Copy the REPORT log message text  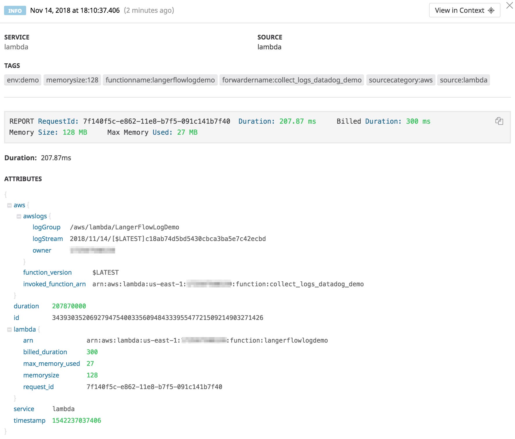(x=500, y=121)
